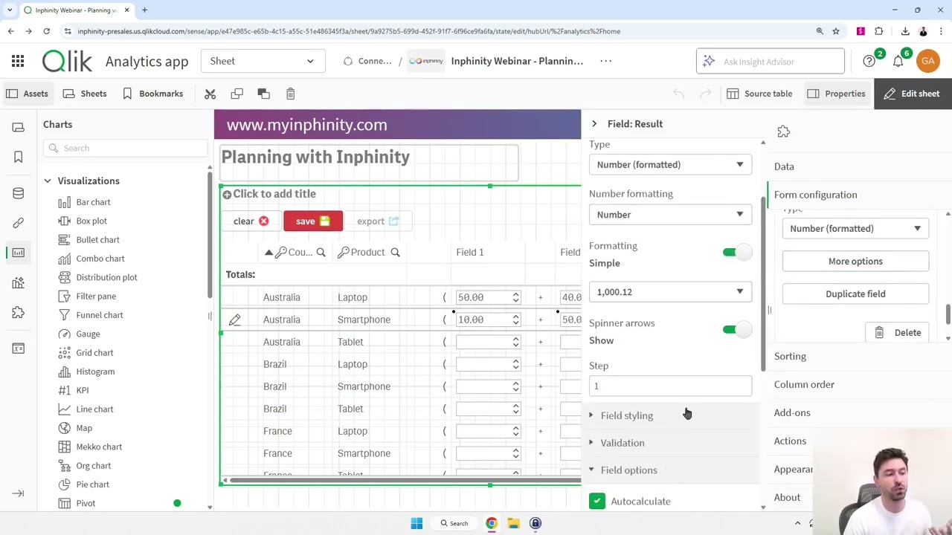Reload the browser page
Image resolution: width=952 pixels, height=535 pixels.
46,31
